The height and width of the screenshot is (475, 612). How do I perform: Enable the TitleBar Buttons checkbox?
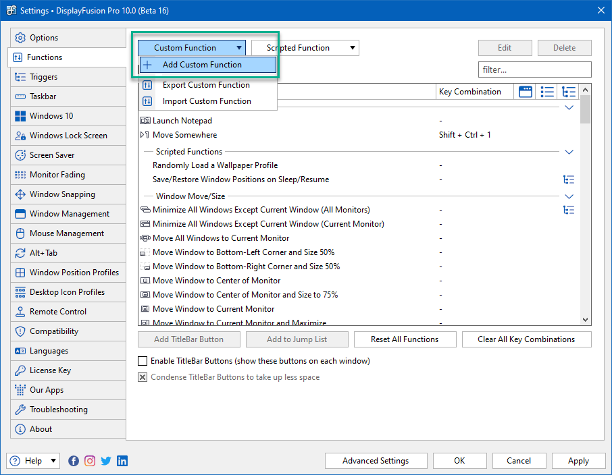point(143,361)
